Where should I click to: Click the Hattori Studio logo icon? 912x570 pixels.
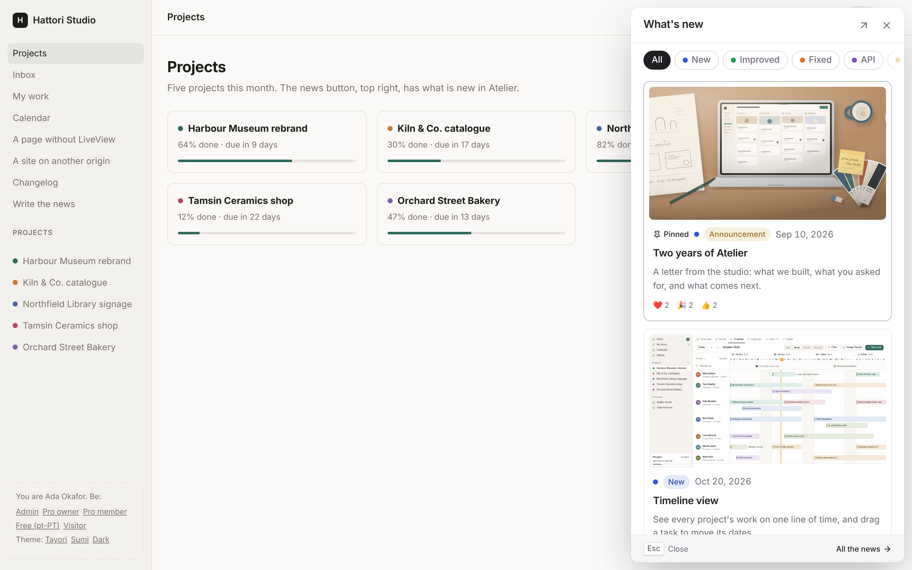click(x=20, y=20)
